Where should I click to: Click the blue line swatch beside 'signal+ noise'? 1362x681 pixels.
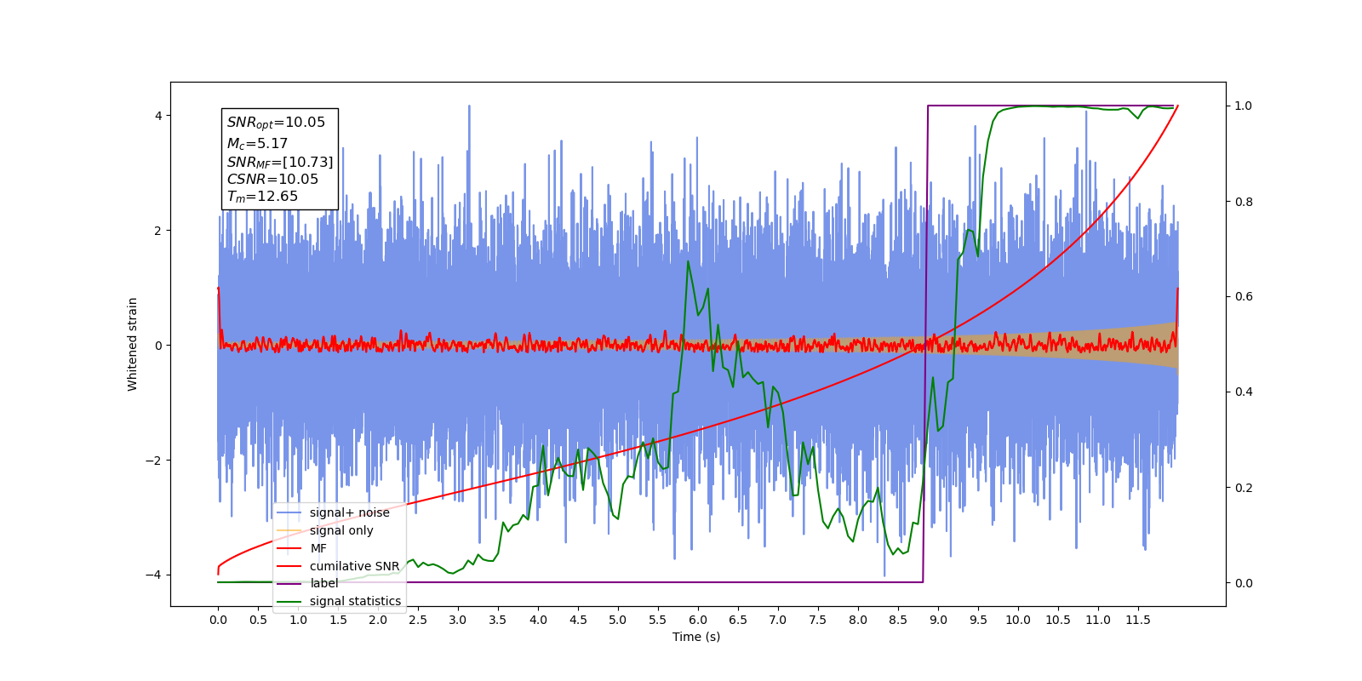(x=289, y=513)
